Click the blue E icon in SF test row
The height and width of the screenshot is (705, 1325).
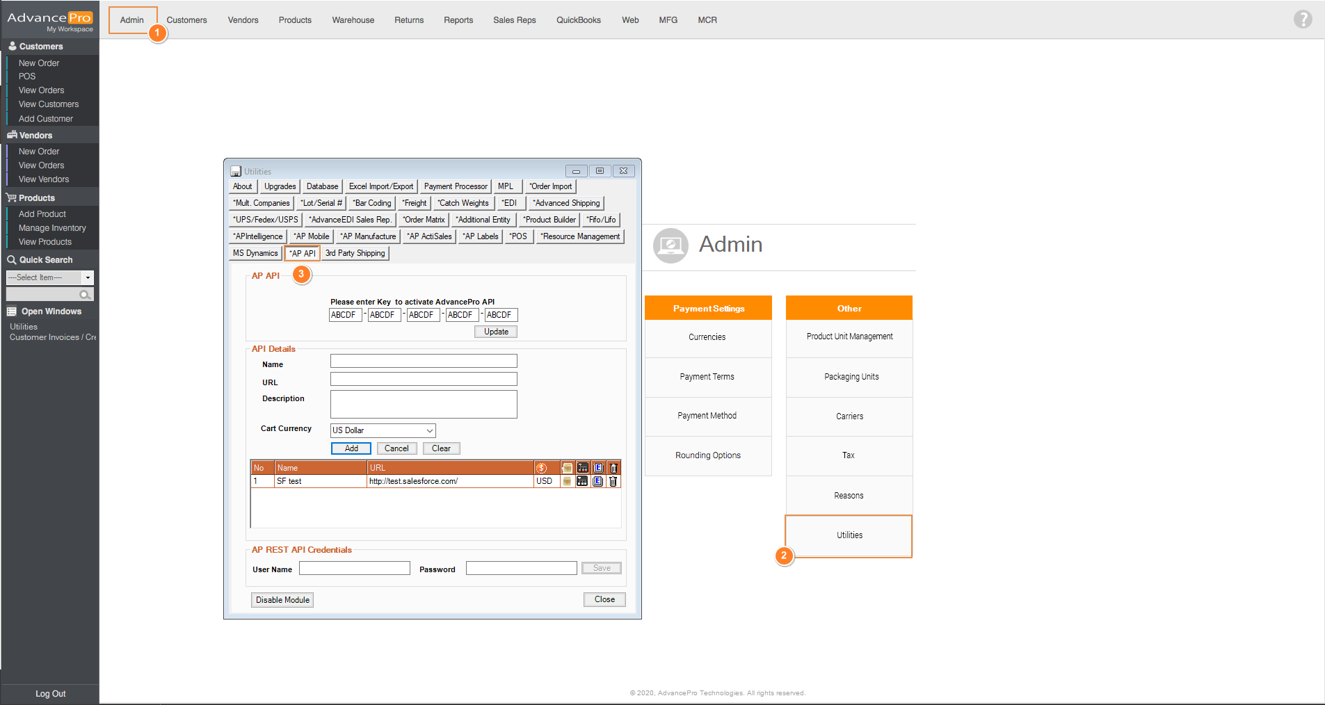[x=598, y=481]
